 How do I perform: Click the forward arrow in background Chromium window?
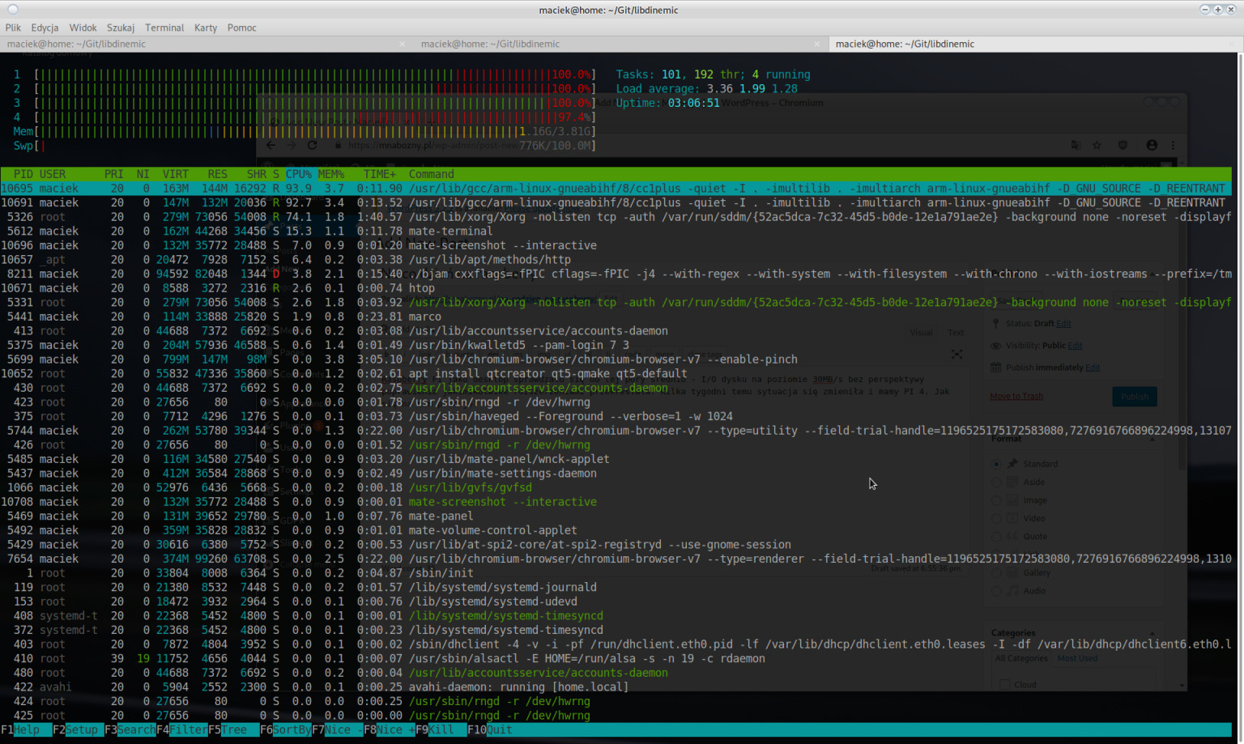(x=292, y=146)
